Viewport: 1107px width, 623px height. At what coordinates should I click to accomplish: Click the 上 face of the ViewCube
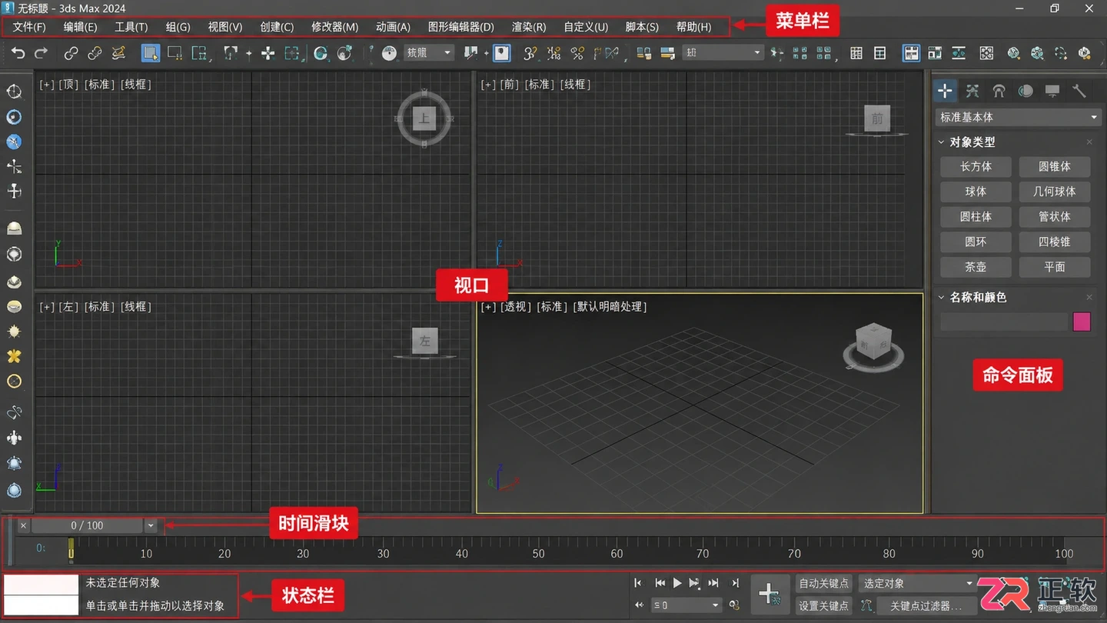(424, 118)
